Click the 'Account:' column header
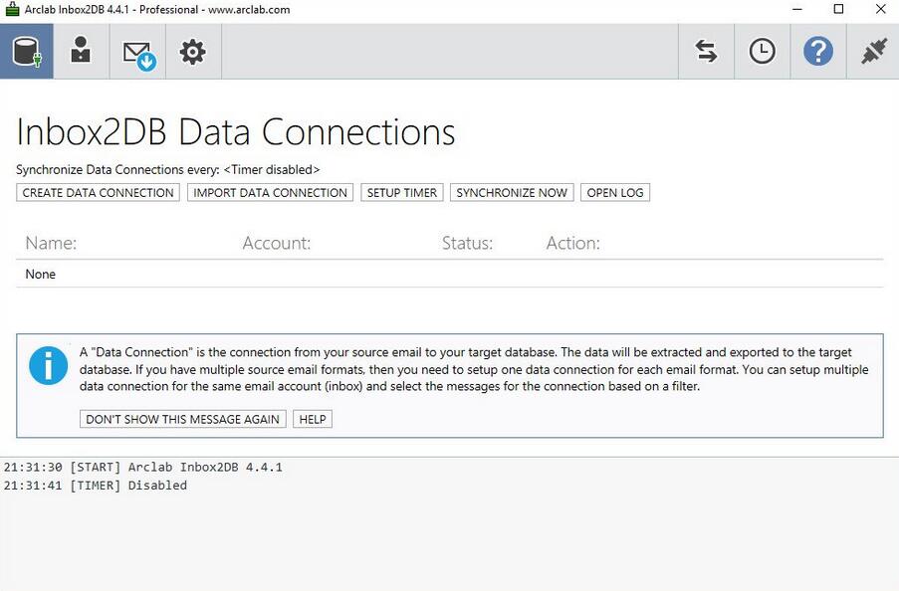The width and height of the screenshot is (899, 591). (277, 243)
